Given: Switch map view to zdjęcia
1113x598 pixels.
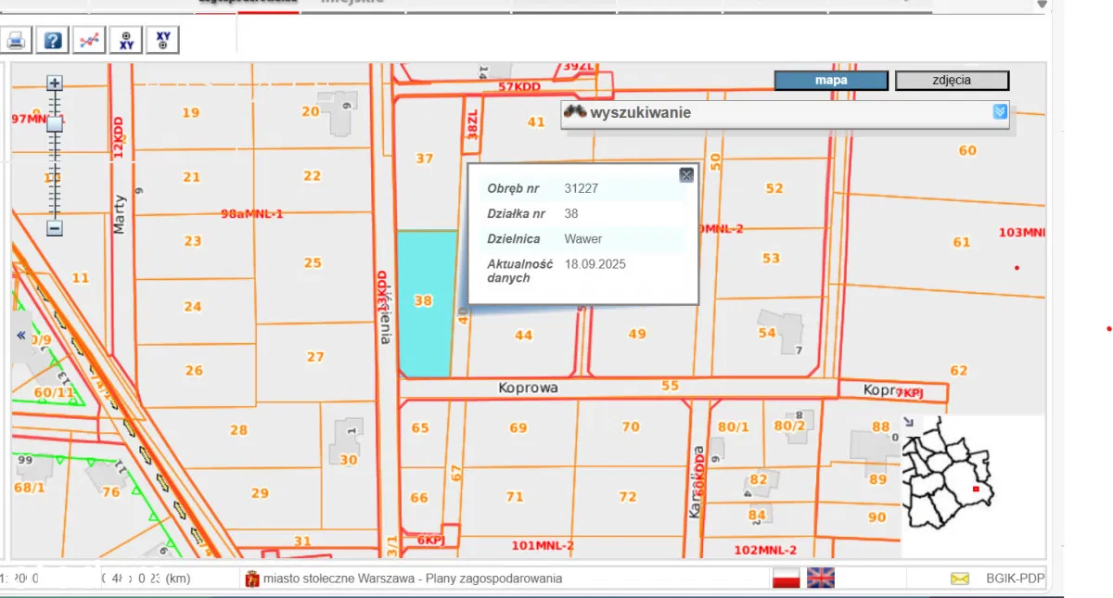Looking at the screenshot, I should (x=952, y=81).
